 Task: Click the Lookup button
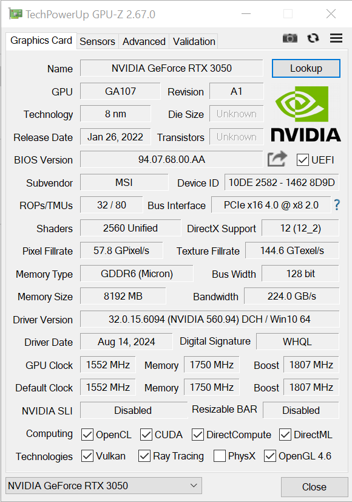[x=306, y=68]
